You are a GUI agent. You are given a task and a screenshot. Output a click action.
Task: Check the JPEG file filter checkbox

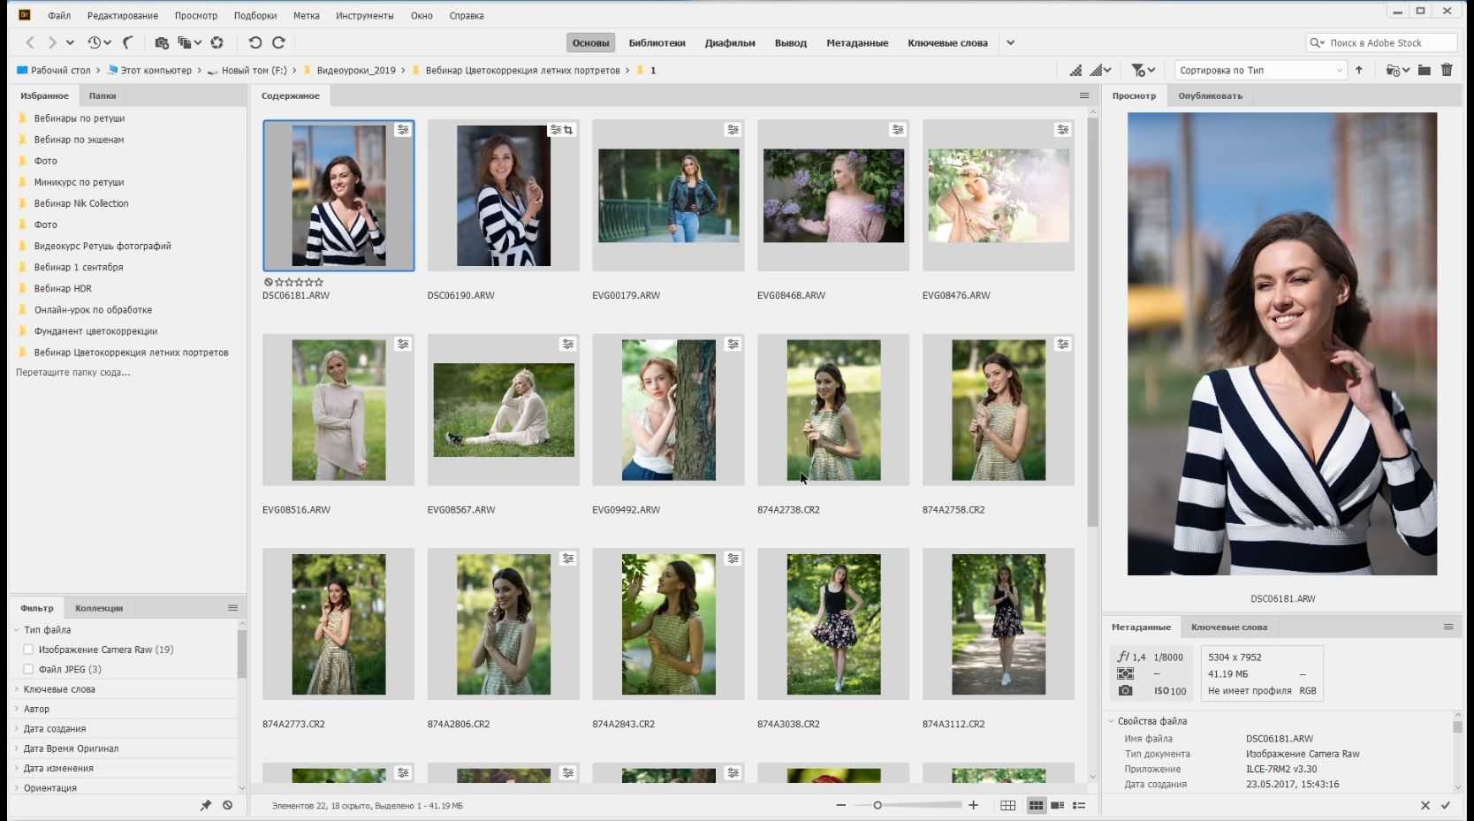pyautogui.click(x=28, y=669)
